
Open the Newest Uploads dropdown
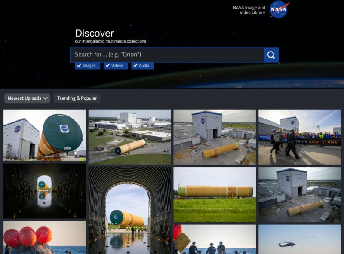(27, 98)
